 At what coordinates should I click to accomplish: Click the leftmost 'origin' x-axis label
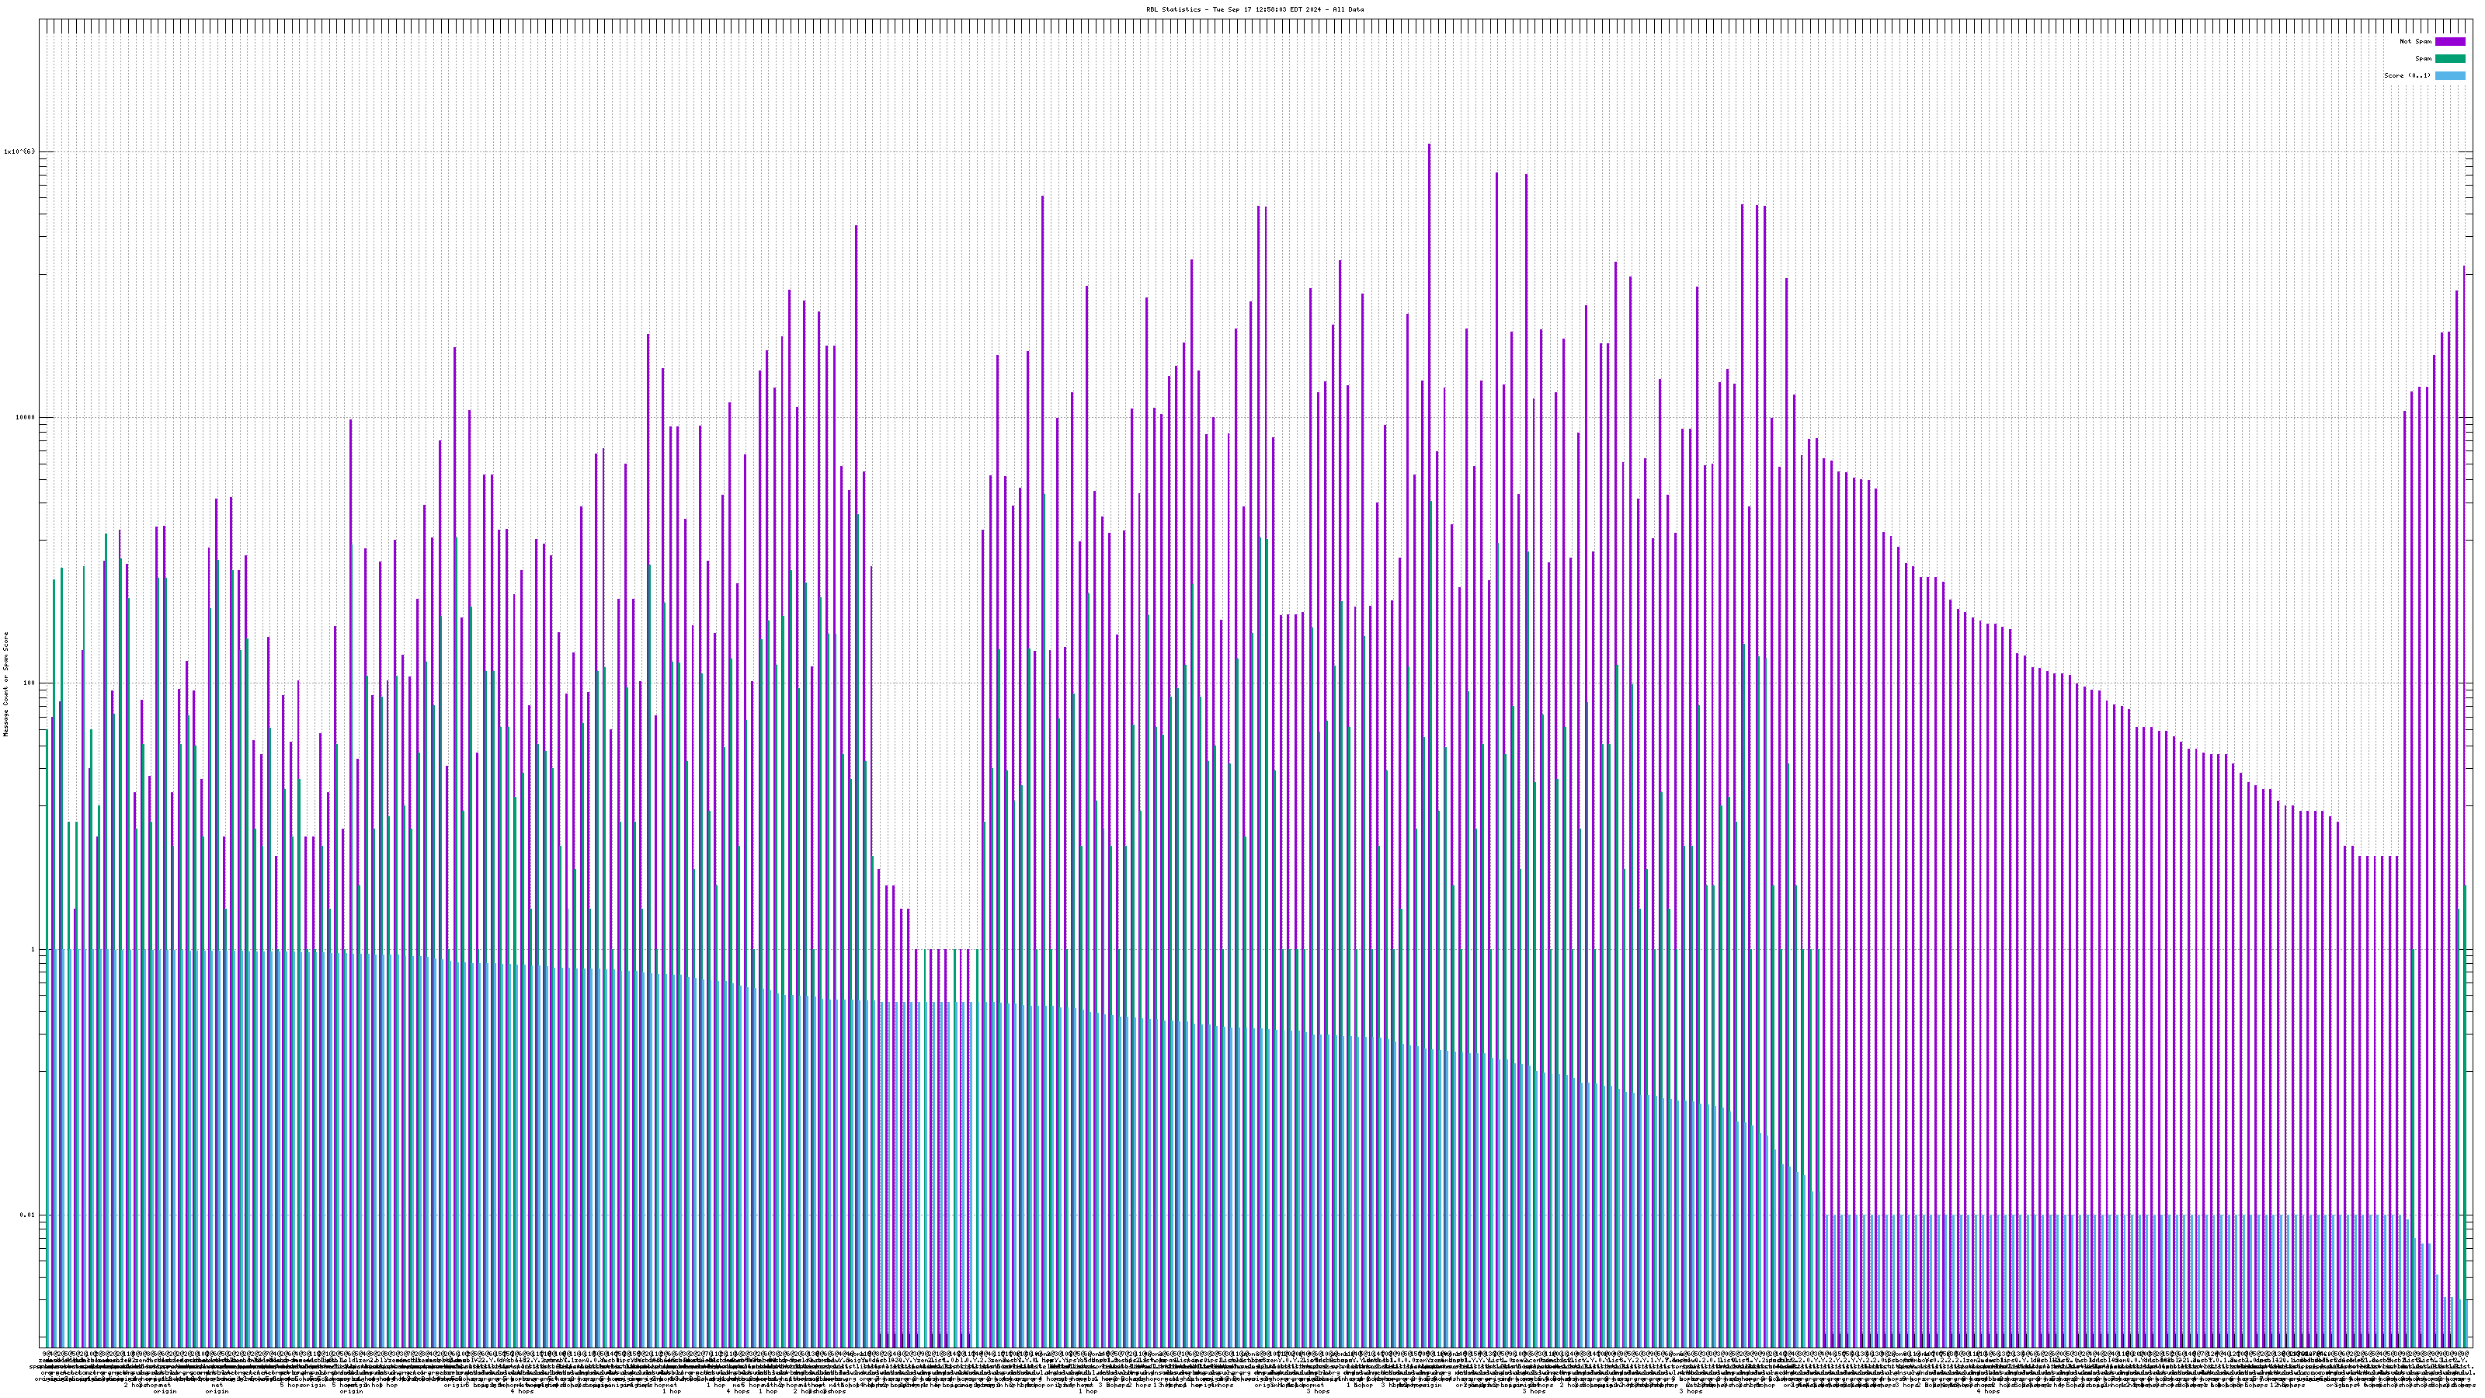point(165,1391)
